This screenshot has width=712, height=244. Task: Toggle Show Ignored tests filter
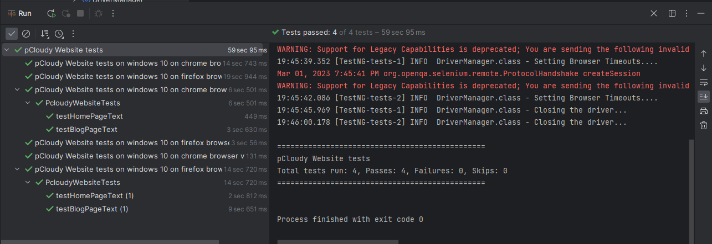pyautogui.click(x=25, y=34)
